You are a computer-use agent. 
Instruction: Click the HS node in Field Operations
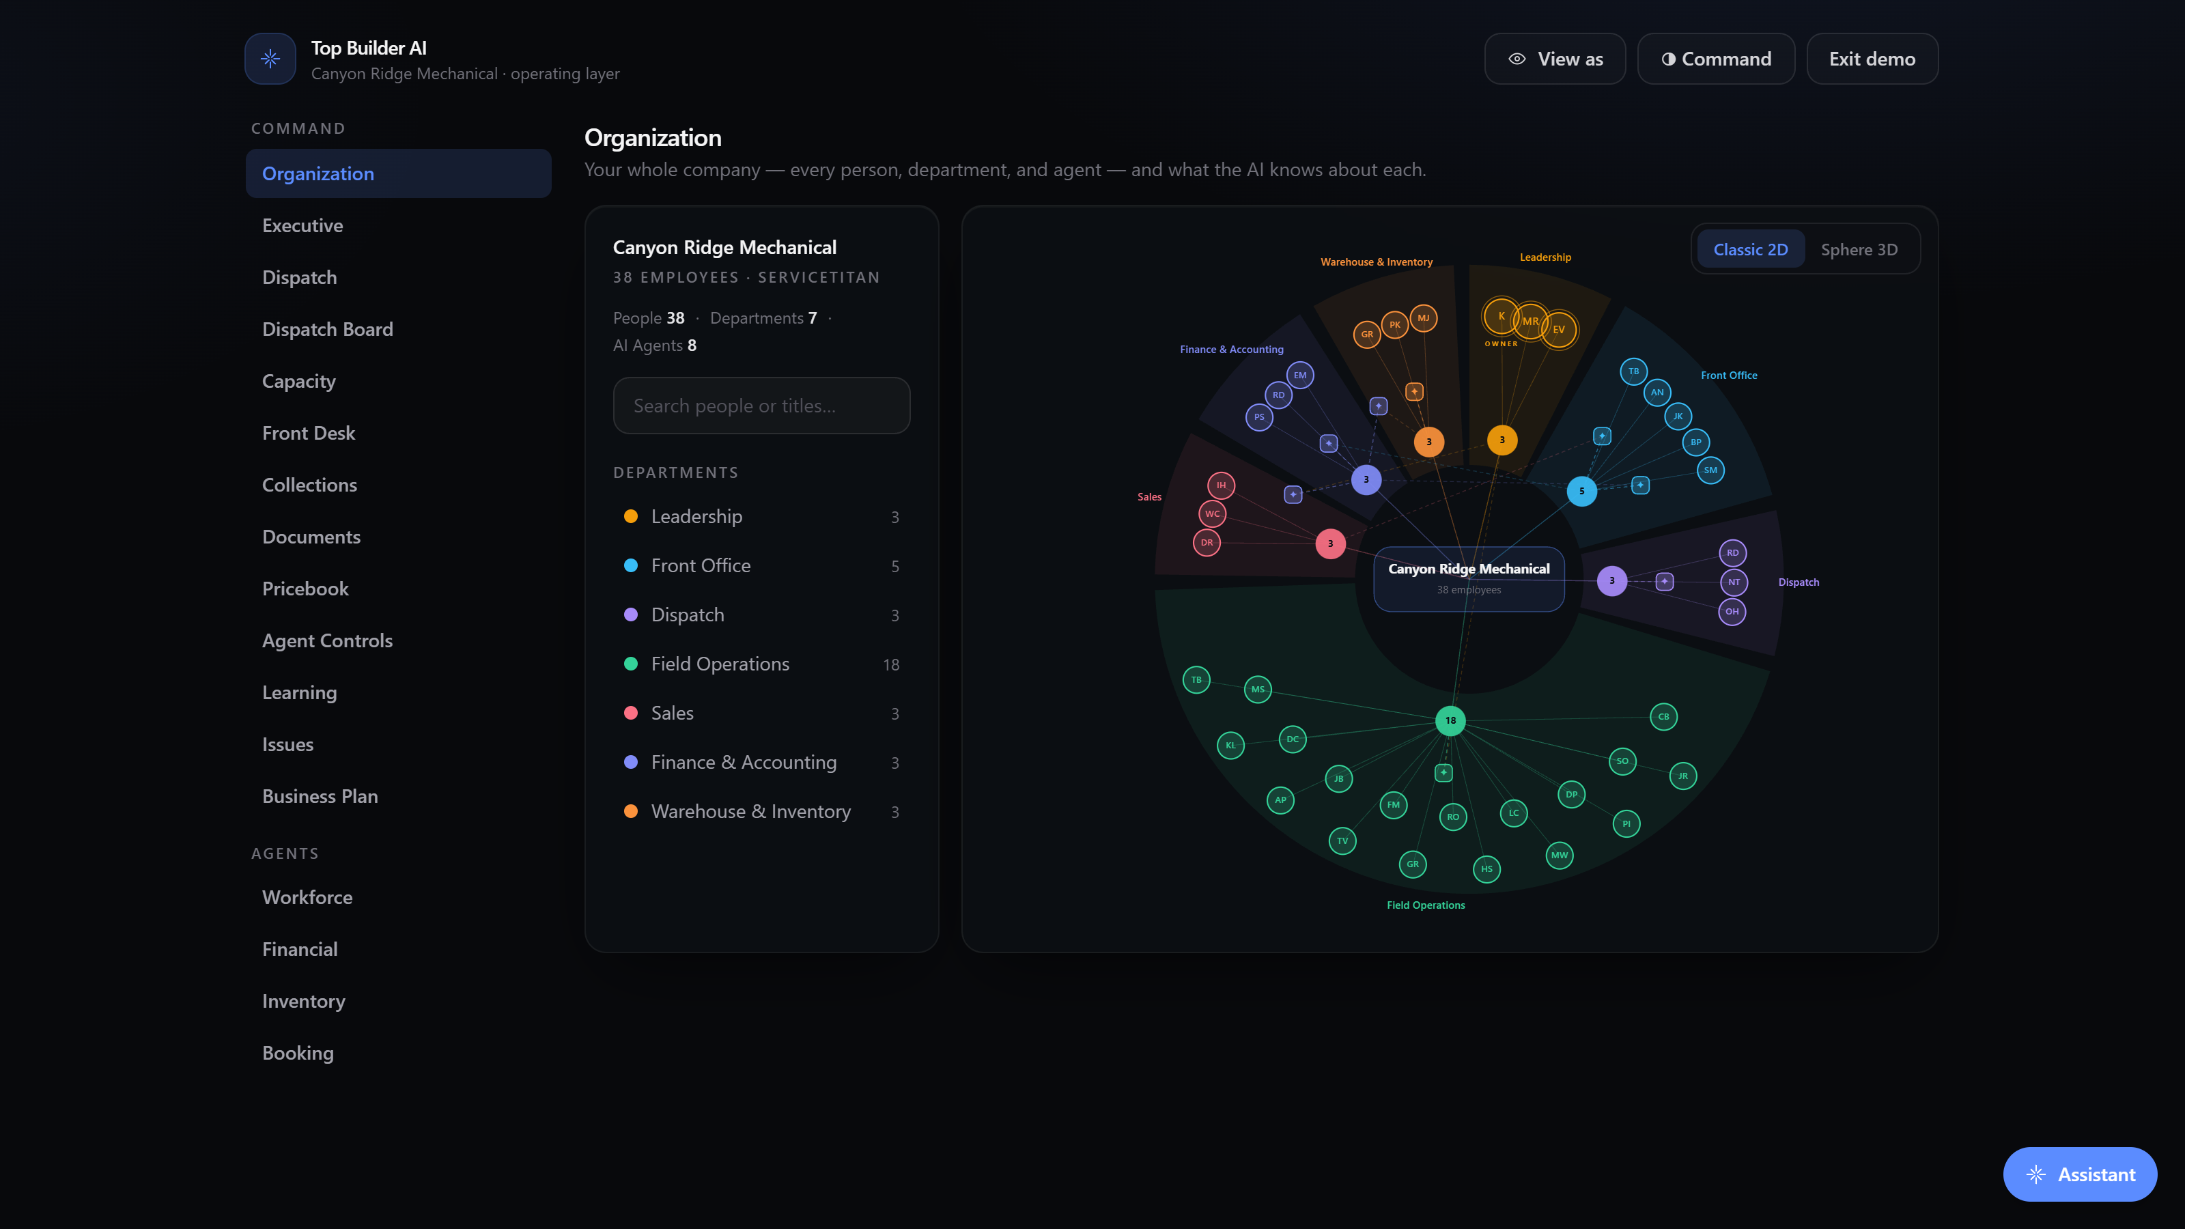coord(1486,868)
